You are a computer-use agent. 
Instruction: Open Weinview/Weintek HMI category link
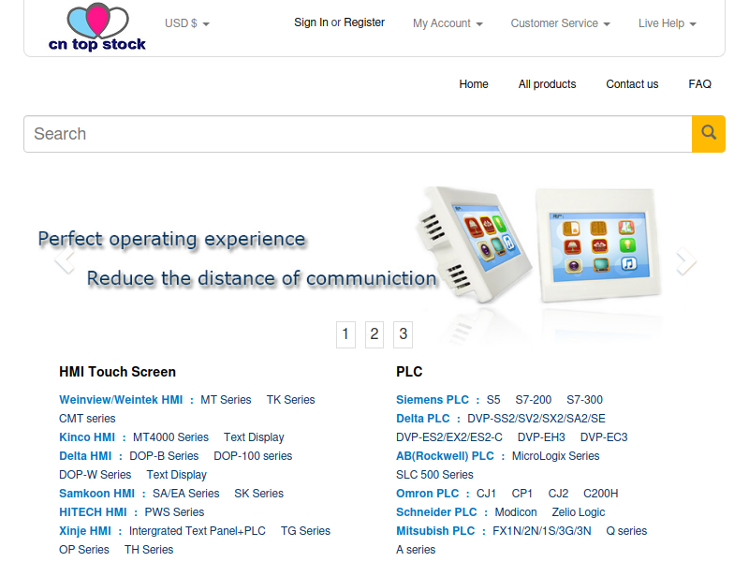pyautogui.click(x=121, y=400)
